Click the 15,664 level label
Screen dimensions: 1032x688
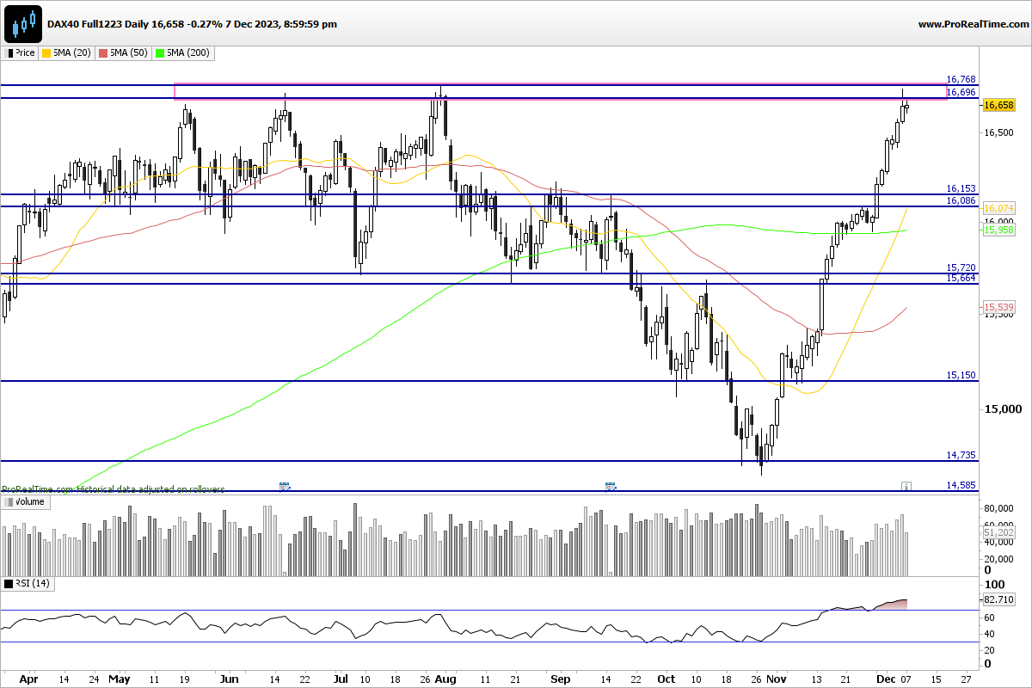(961, 278)
